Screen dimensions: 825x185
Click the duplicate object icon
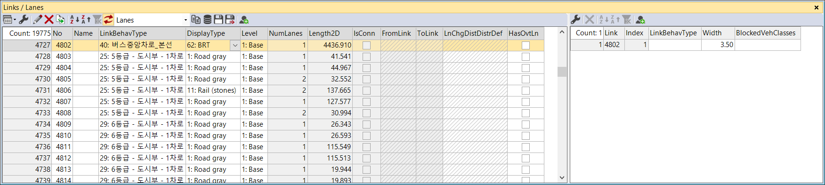click(60, 20)
